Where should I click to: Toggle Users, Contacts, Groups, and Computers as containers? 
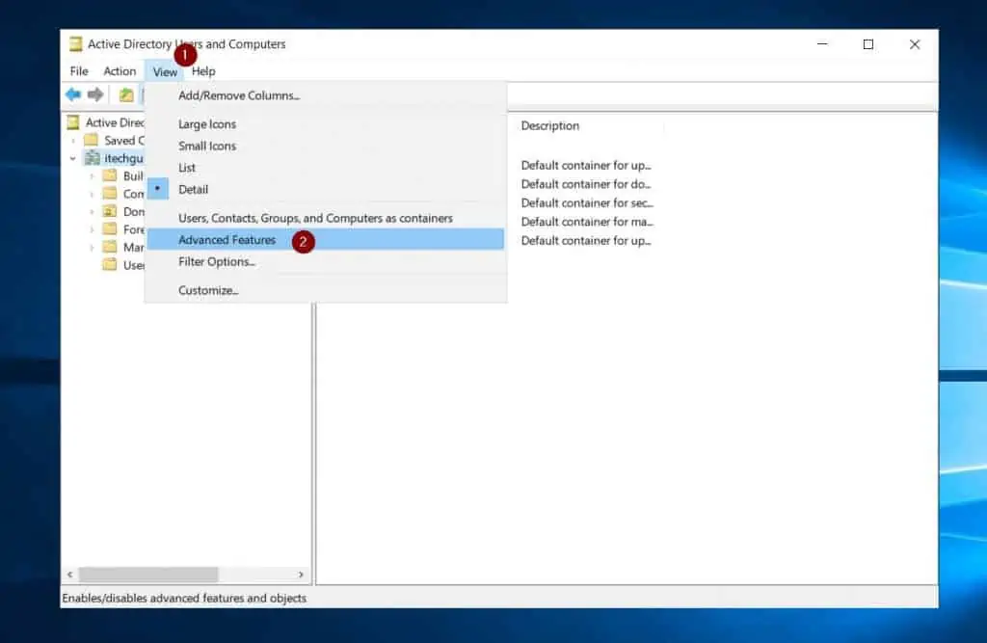326,218
